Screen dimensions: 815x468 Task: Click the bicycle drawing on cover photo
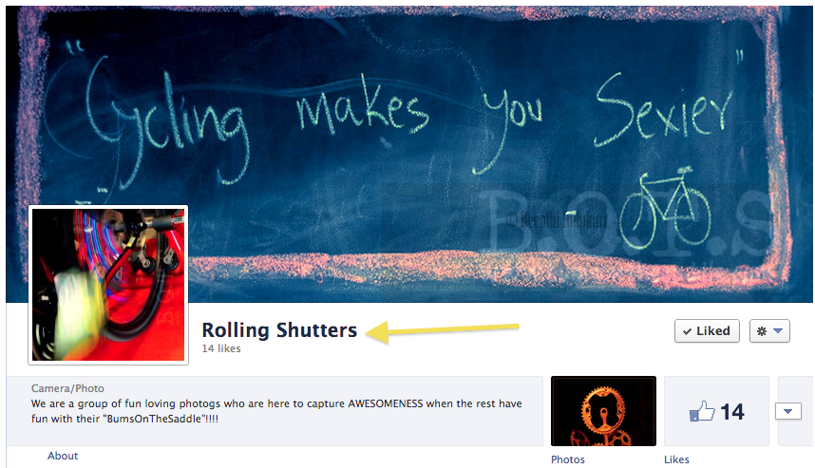click(665, 208)
